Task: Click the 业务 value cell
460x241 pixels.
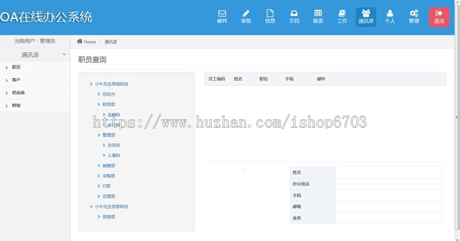Action: (x=388, y=218)
